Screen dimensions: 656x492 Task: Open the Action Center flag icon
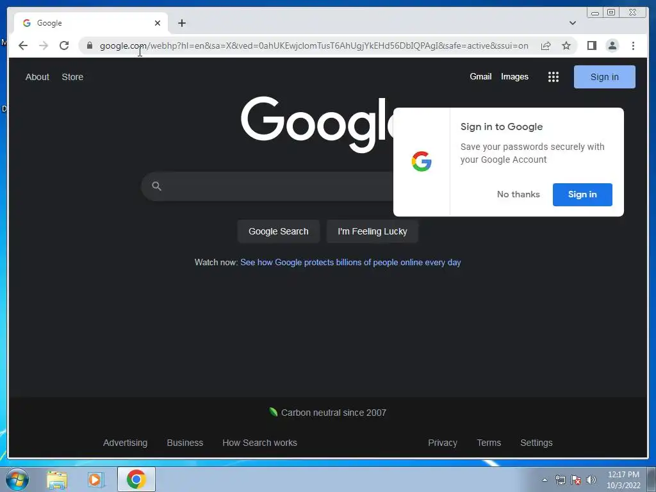pos(576,480)
